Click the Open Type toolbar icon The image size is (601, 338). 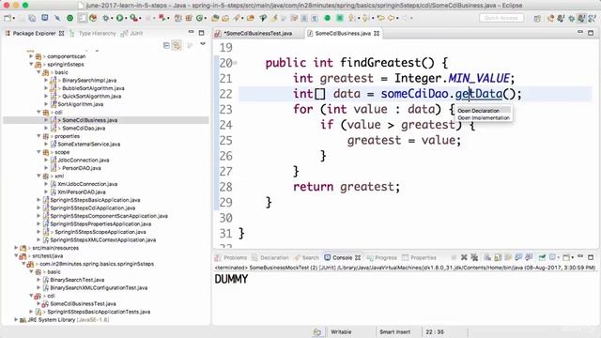215,18
